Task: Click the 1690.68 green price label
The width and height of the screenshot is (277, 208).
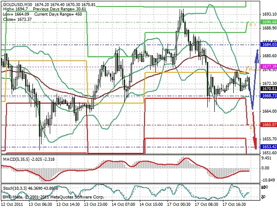Action: tap(269, 22)
